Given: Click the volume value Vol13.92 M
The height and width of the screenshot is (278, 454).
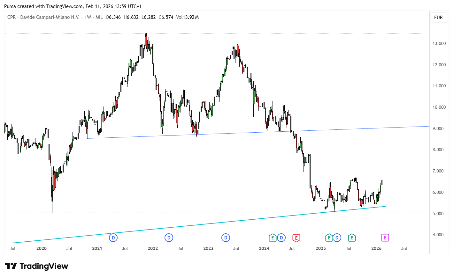Looking at the screenshot, I should (x=188, y=17).
